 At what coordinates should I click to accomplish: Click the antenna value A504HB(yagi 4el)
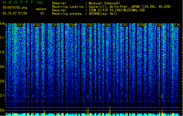(103, 14)
